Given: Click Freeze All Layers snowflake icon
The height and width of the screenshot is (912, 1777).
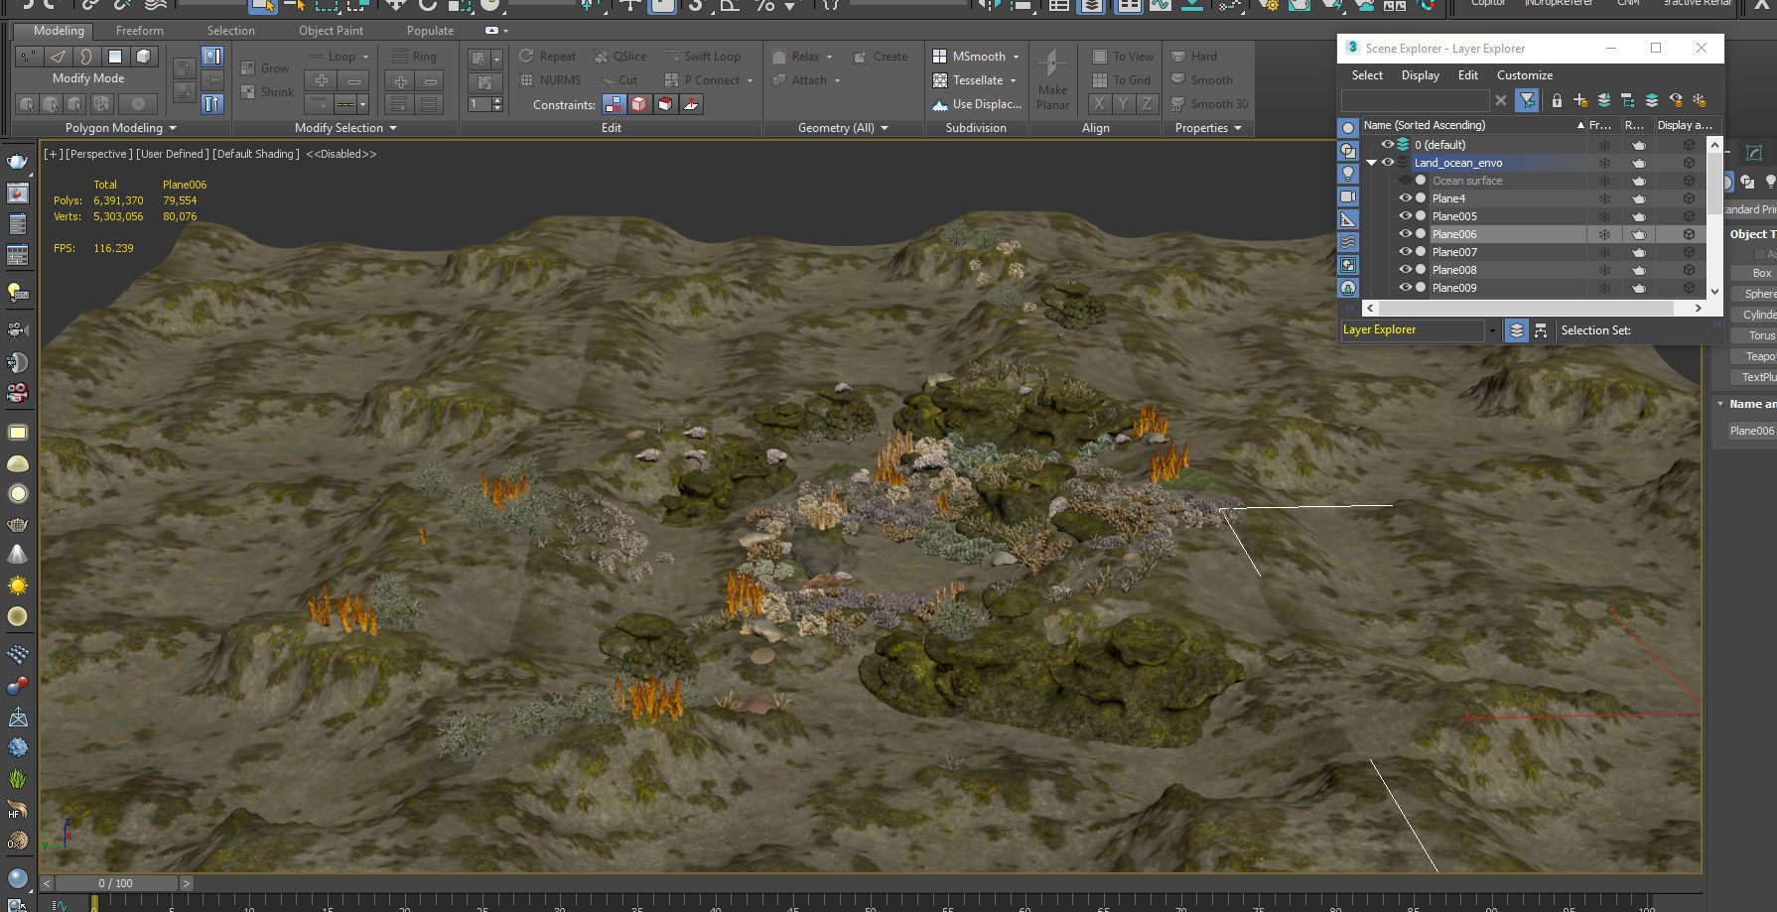Looking at the screenshot, I should pos(1700,100).
